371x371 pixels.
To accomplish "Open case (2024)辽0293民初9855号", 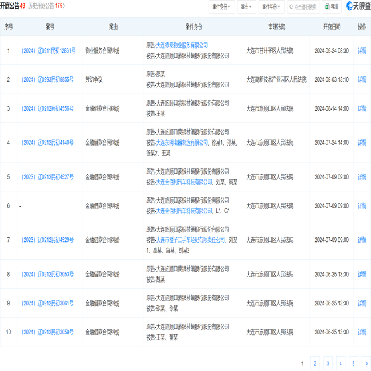I will point(47,79).
